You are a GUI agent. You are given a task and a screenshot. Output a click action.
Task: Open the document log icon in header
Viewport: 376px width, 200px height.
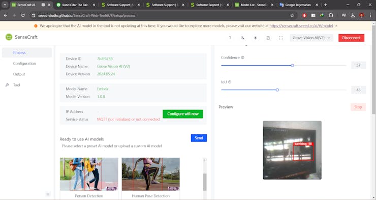[x=268, y=38]
